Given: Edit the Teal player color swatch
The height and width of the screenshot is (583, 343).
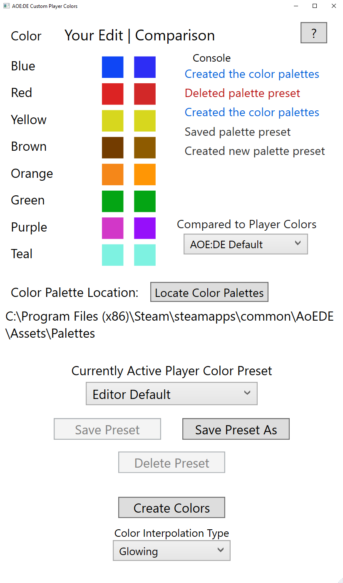Looking at the screenshot, I should click(112, 255).
